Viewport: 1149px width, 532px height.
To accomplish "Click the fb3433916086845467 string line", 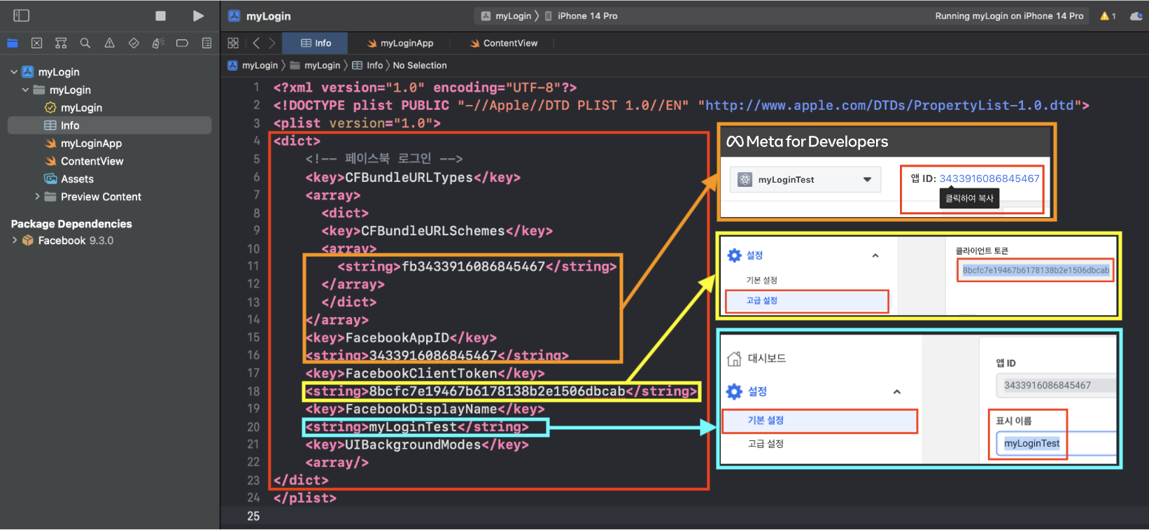I will click(x=477, y=267).
